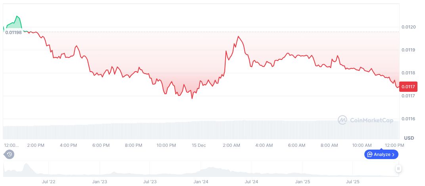
Task: Click the 0.01198 opening price label
Action: 13,32
